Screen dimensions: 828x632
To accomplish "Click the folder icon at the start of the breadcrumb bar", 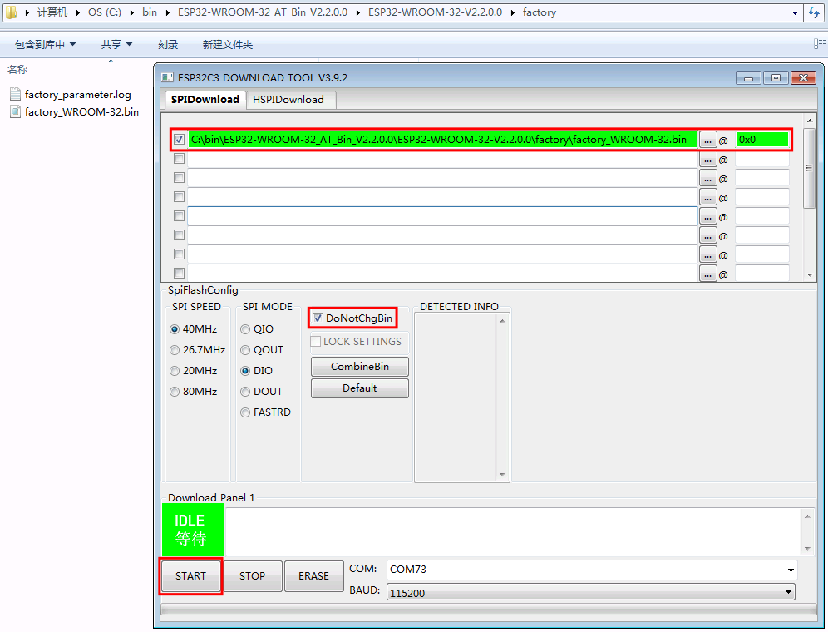I will (x=11, y=12).
